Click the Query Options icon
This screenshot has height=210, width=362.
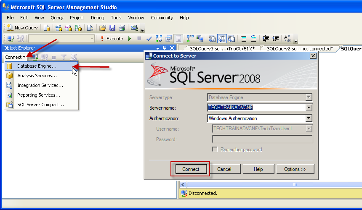coord(169,39)
